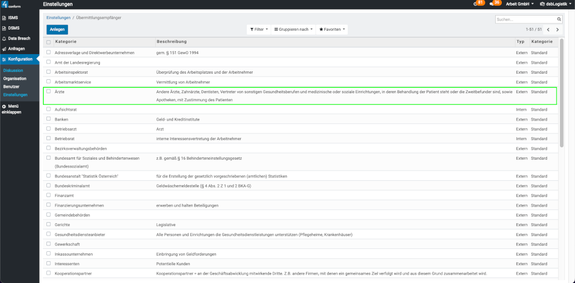
Task: Open the messages chat icon with badge 36
Action: tap(492, 4)
